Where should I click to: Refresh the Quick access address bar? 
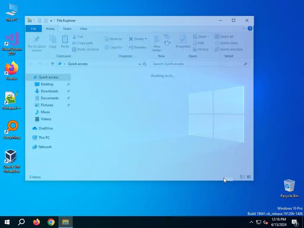pyautogui.click(x=145, y=64)
